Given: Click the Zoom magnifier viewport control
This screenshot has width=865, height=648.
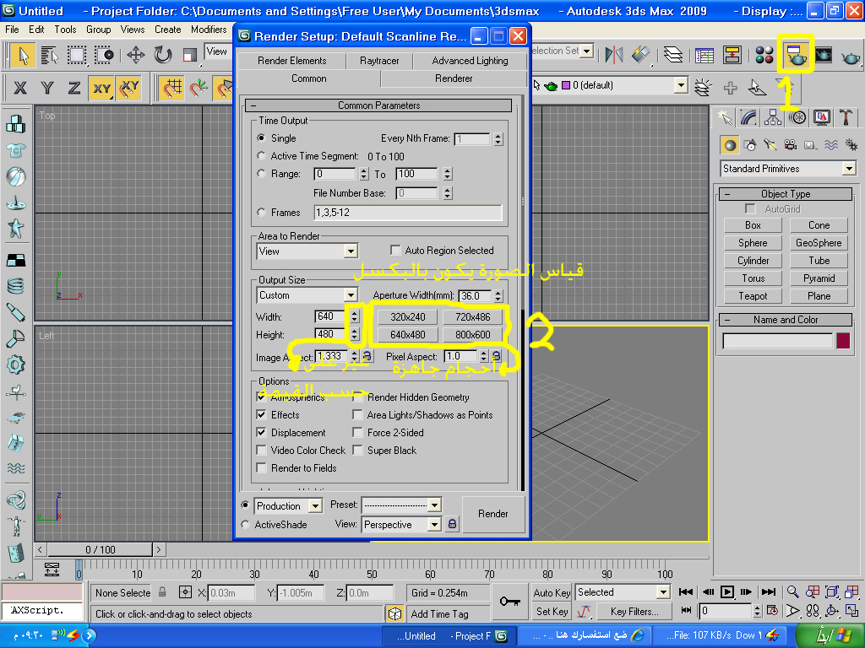Looking at the screenshot, I should click(x=792, y=591).
